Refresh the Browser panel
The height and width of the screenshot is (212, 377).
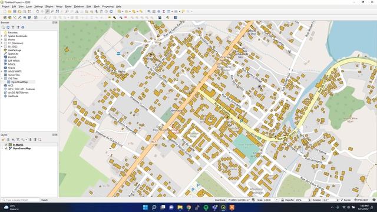(8, 28)
